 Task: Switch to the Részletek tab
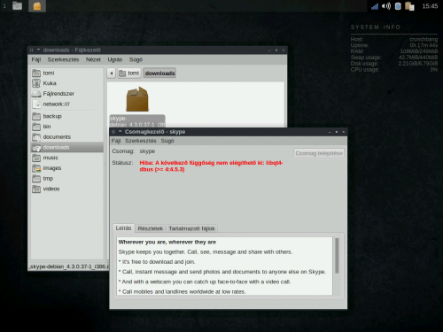[x=151, y=228]
